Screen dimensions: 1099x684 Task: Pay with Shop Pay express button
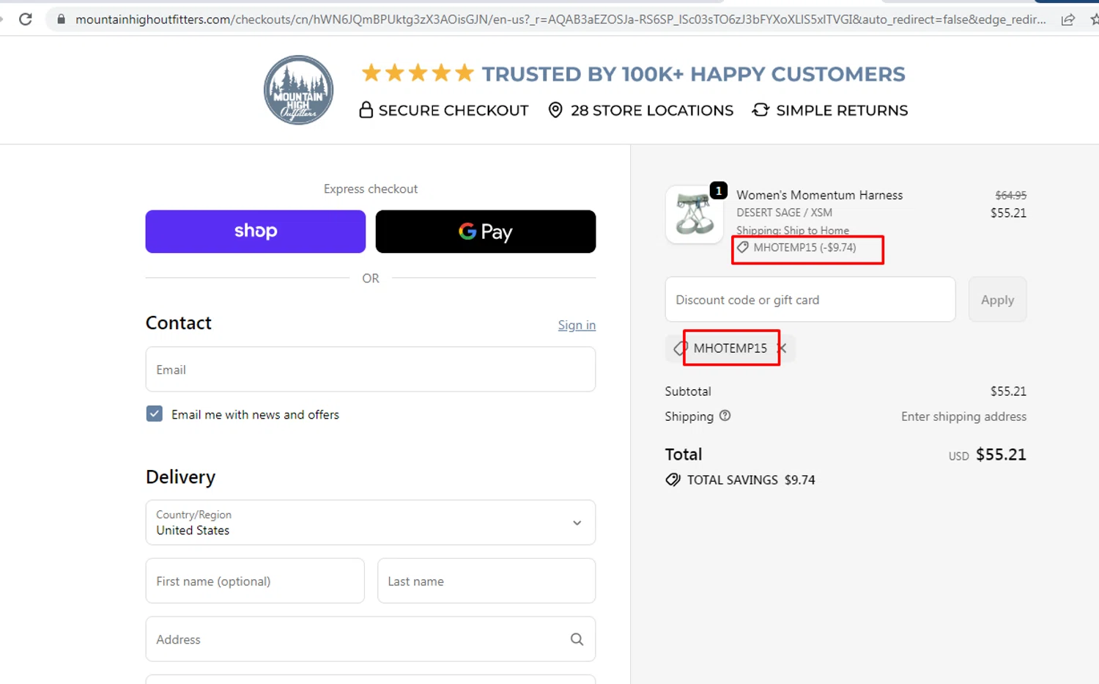pyautogui.click(x=255, y=232)
